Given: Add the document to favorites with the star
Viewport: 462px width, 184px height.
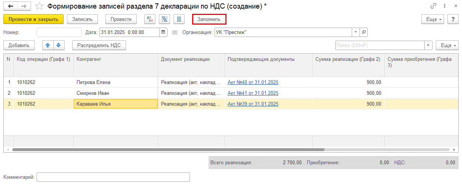Looking at the screenshot, I should click(39, 6).
